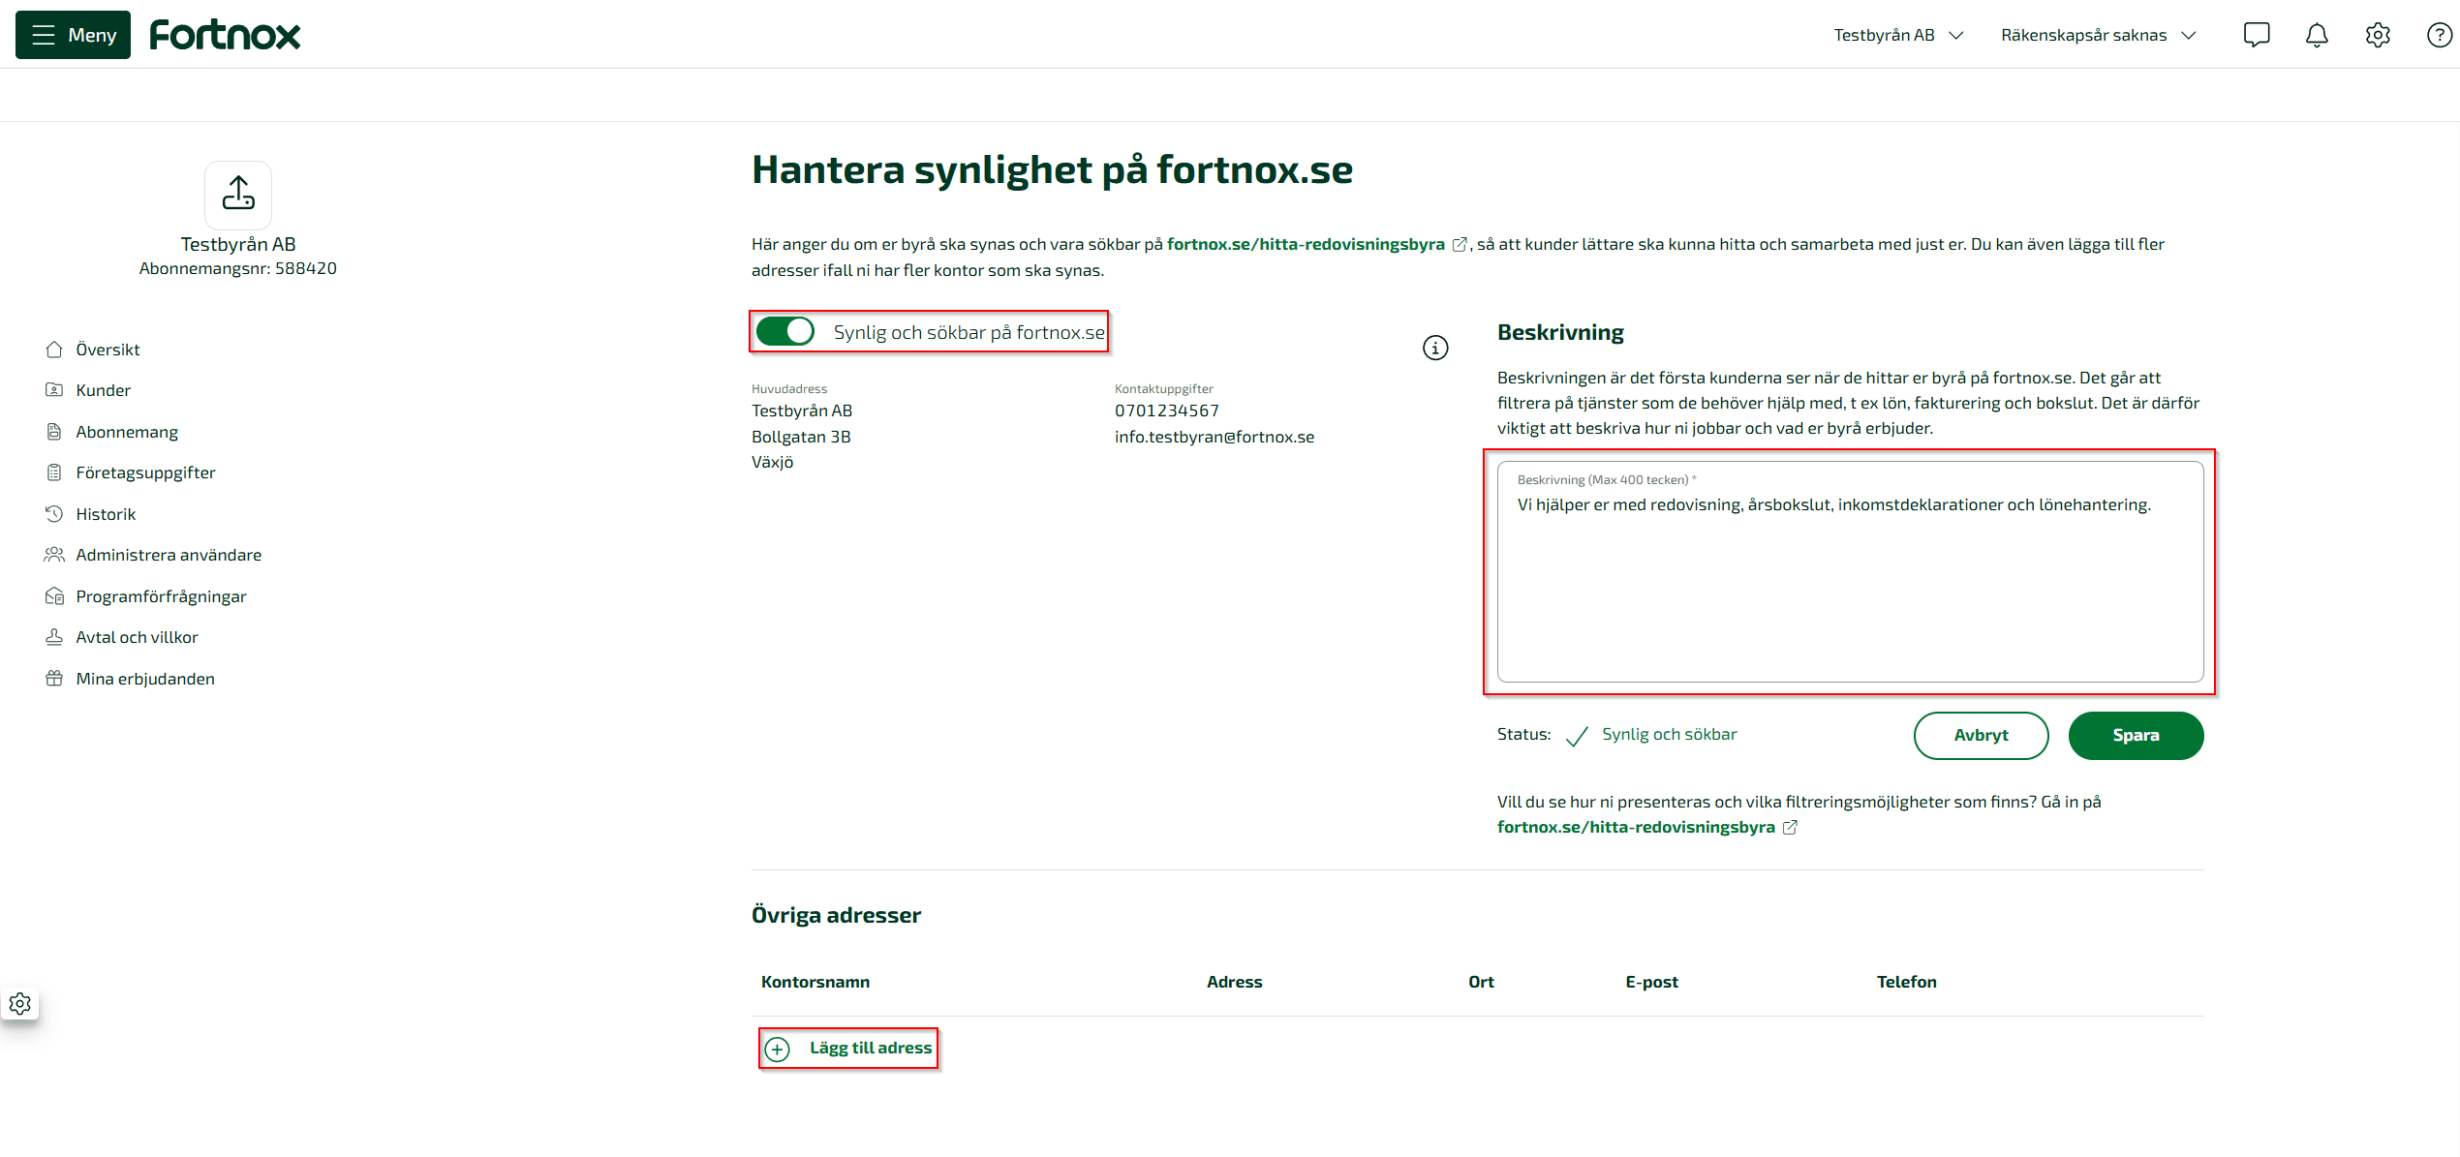The image size is (2460, 1157).
Task: Save changes with the Spara button
Action: coord(2136,735)
